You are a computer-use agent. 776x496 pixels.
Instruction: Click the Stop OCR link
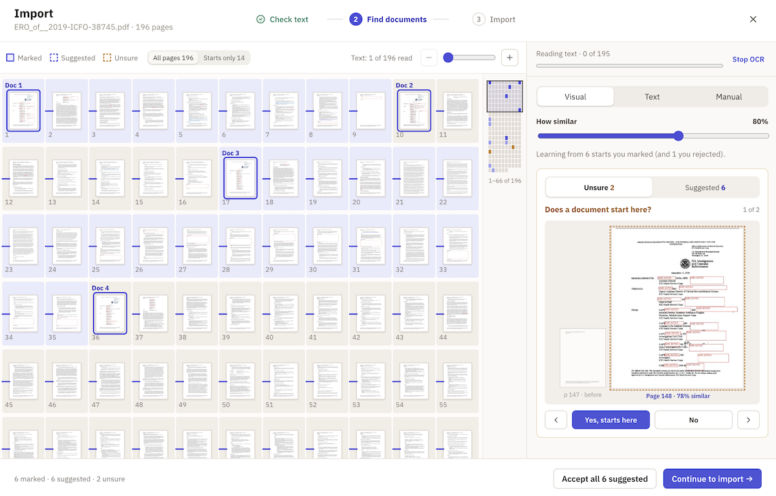(x=748, y=59)
